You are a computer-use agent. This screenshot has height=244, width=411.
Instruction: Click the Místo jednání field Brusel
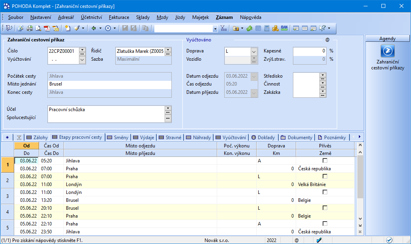[110, 84]
